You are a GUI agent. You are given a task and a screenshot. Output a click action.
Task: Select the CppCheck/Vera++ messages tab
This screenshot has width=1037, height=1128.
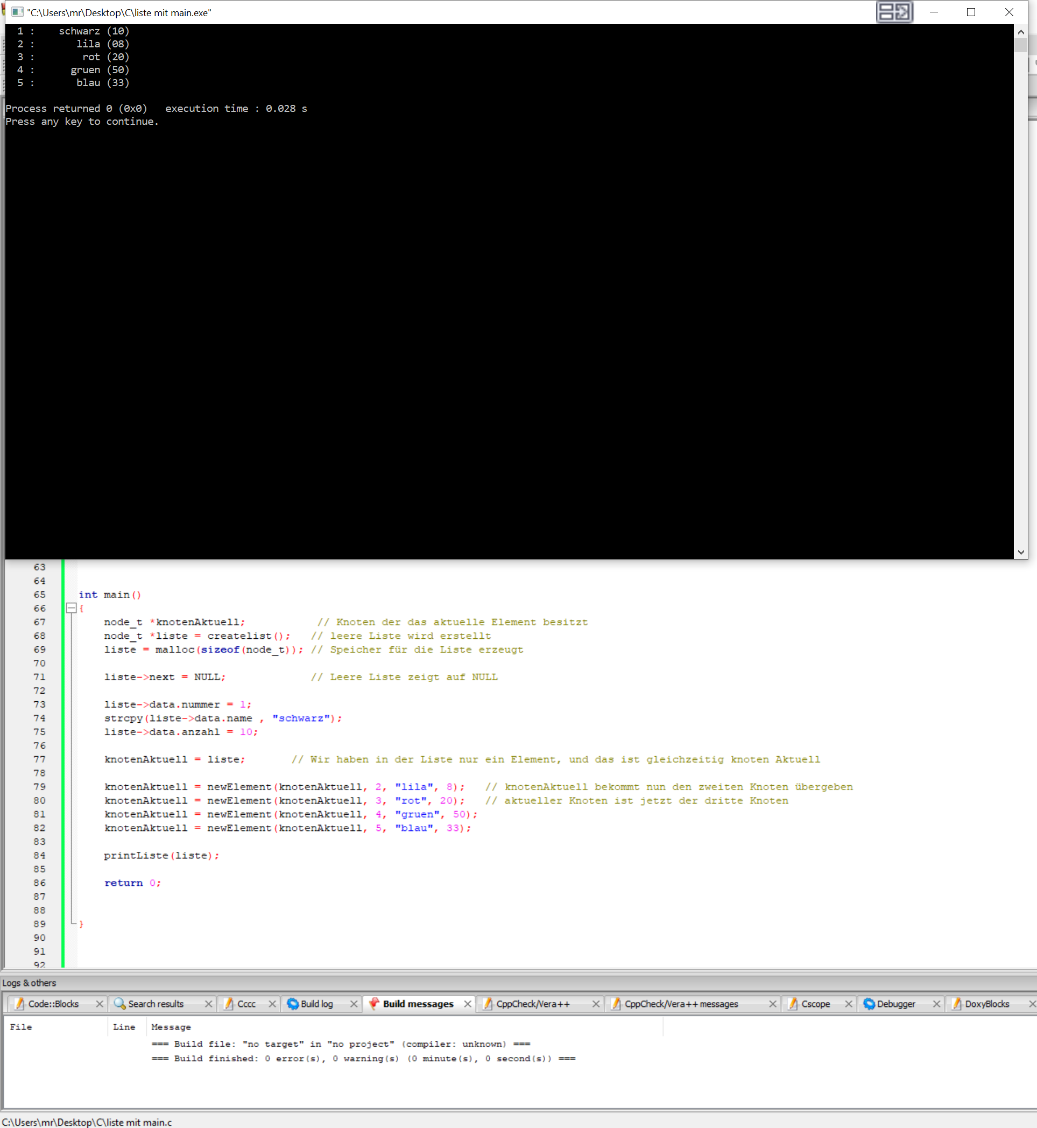(x=681, y=1004)
